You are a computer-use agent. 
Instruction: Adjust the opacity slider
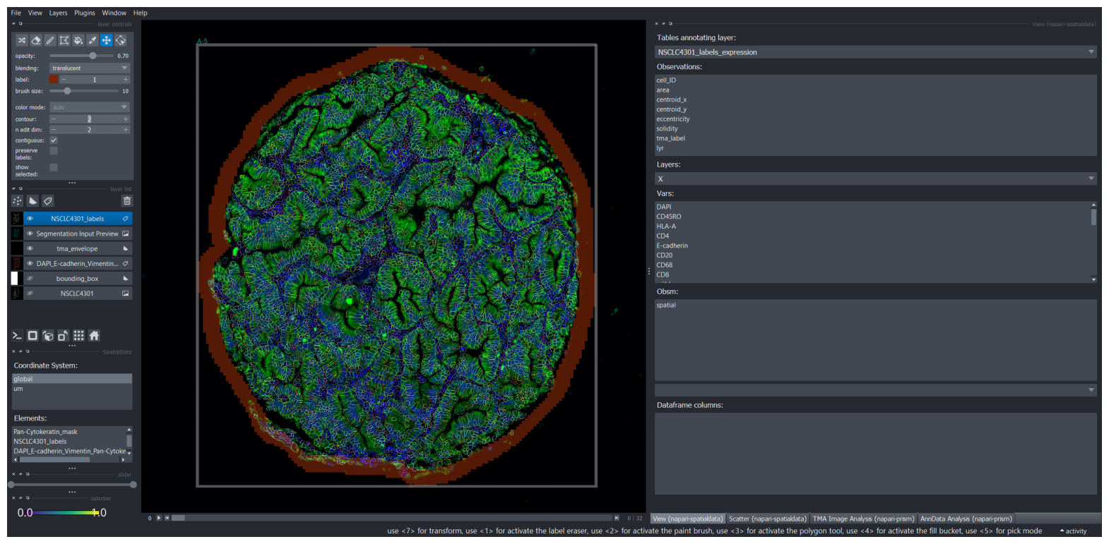coord(81,56)
